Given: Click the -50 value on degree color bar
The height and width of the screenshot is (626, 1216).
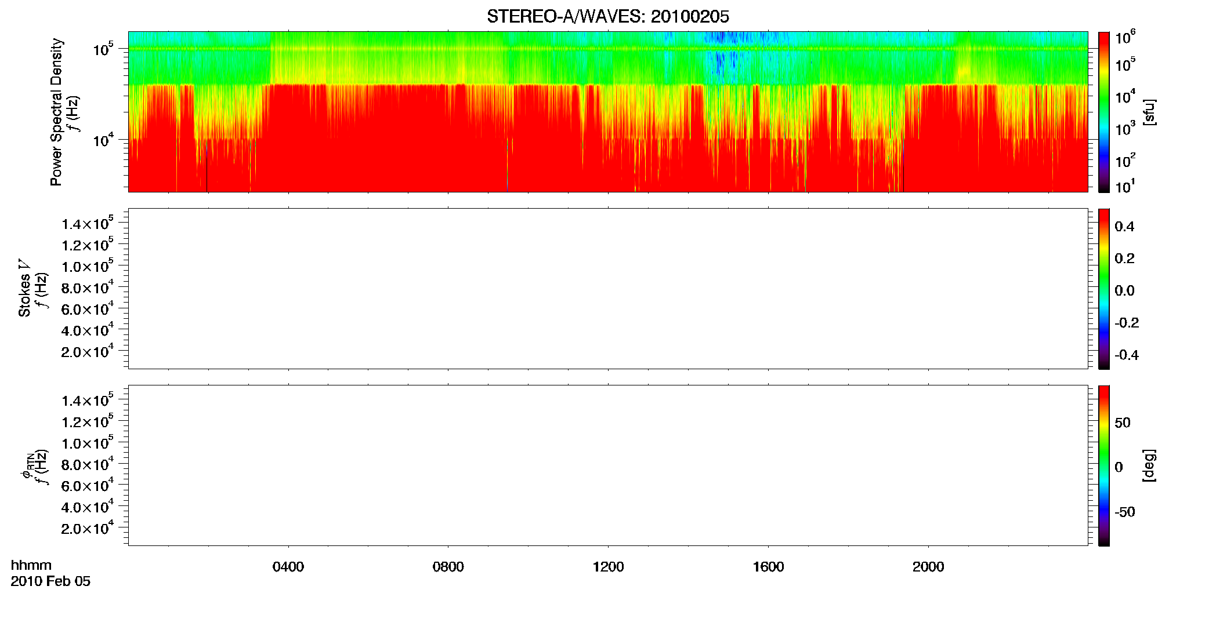Looking at the screenshot, I should (x=1125, y=512).
